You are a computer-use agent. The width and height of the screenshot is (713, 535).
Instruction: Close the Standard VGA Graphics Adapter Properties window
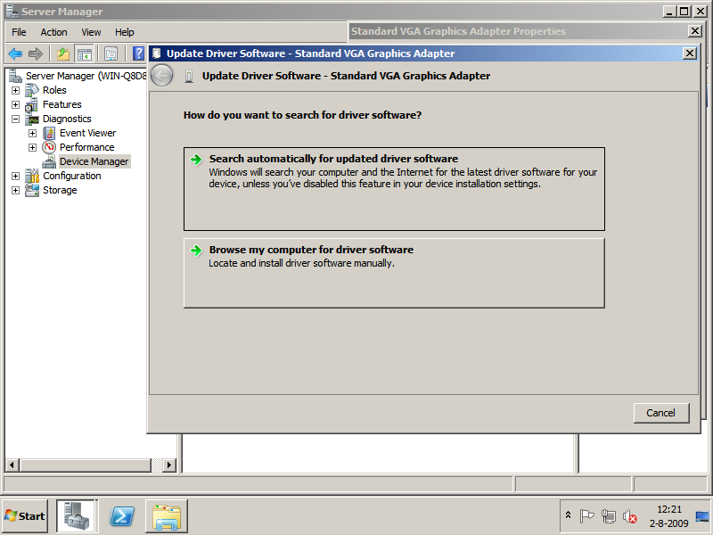pyautogui.click(x=695, y=31)
